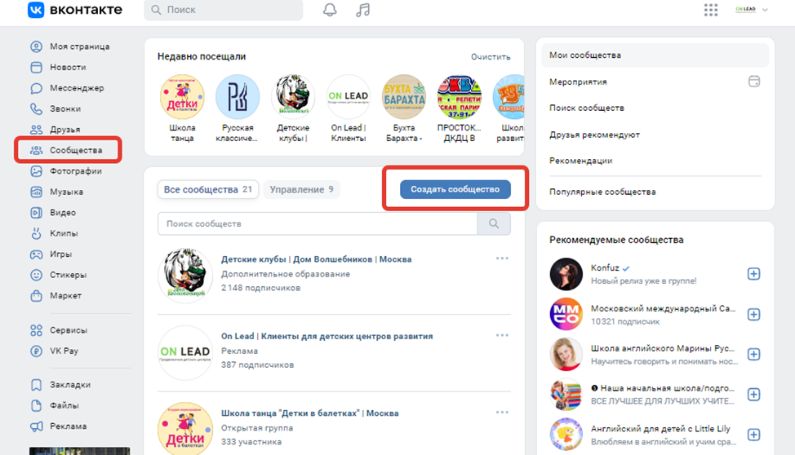Screen dimensions: 795x455
Task: Open recently visited ПРОСТОК... ДКДЦ В thumbnail
Action: click(460, 97)
